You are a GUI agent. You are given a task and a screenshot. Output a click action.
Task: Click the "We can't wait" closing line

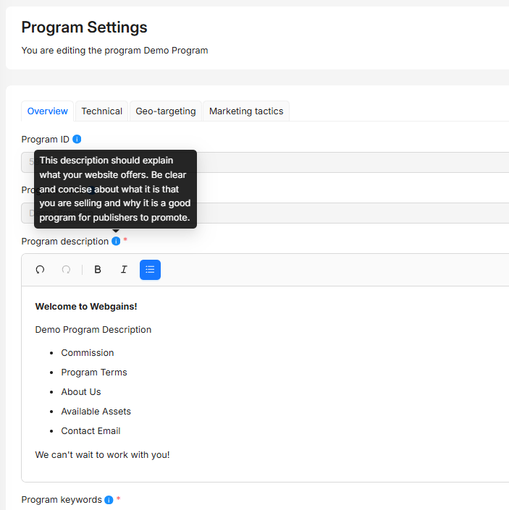coord(102,455)
